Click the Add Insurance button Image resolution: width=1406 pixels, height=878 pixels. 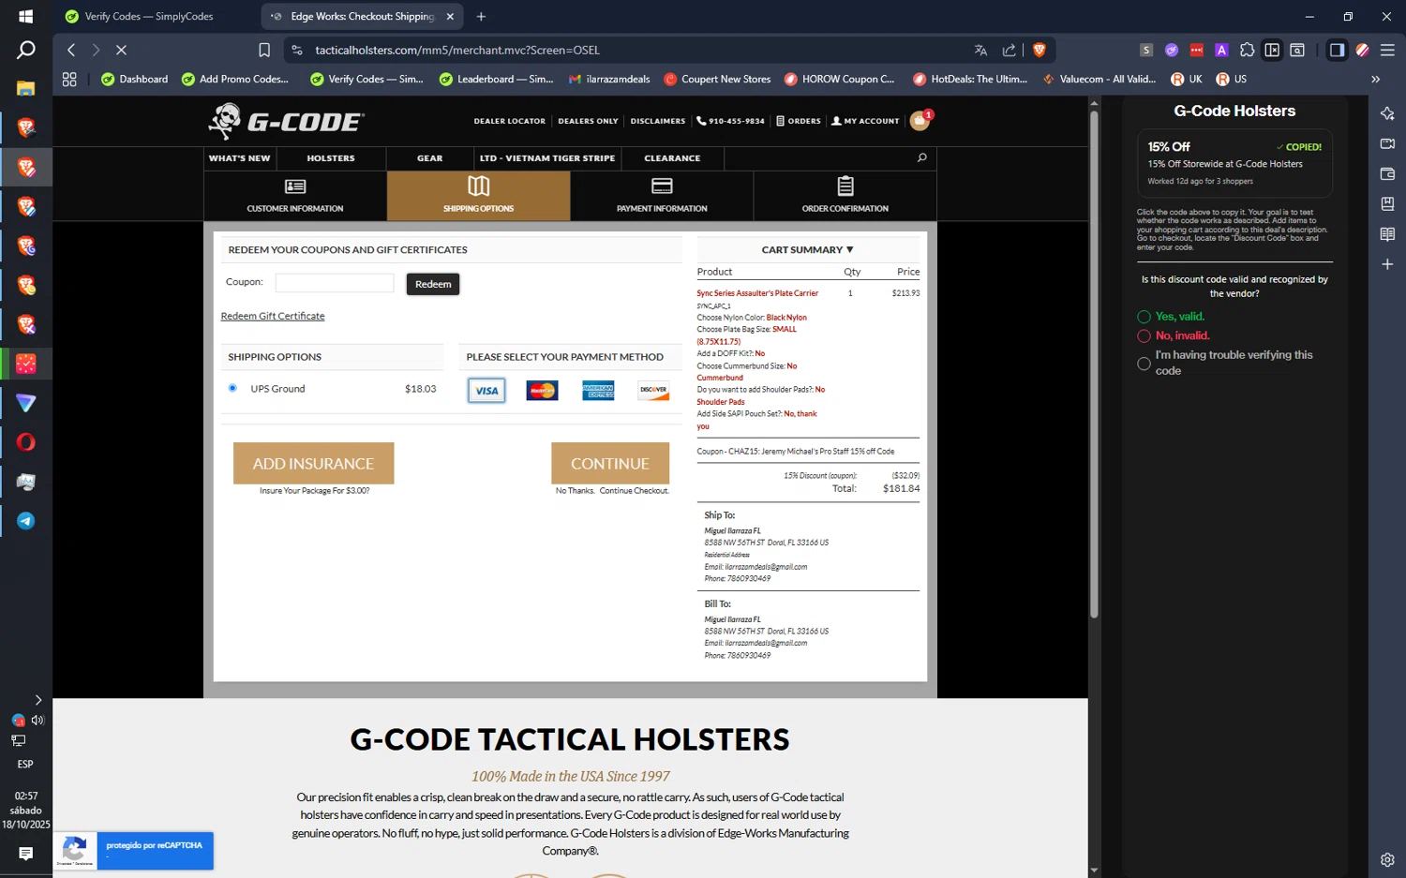click(x=313, y=463)
